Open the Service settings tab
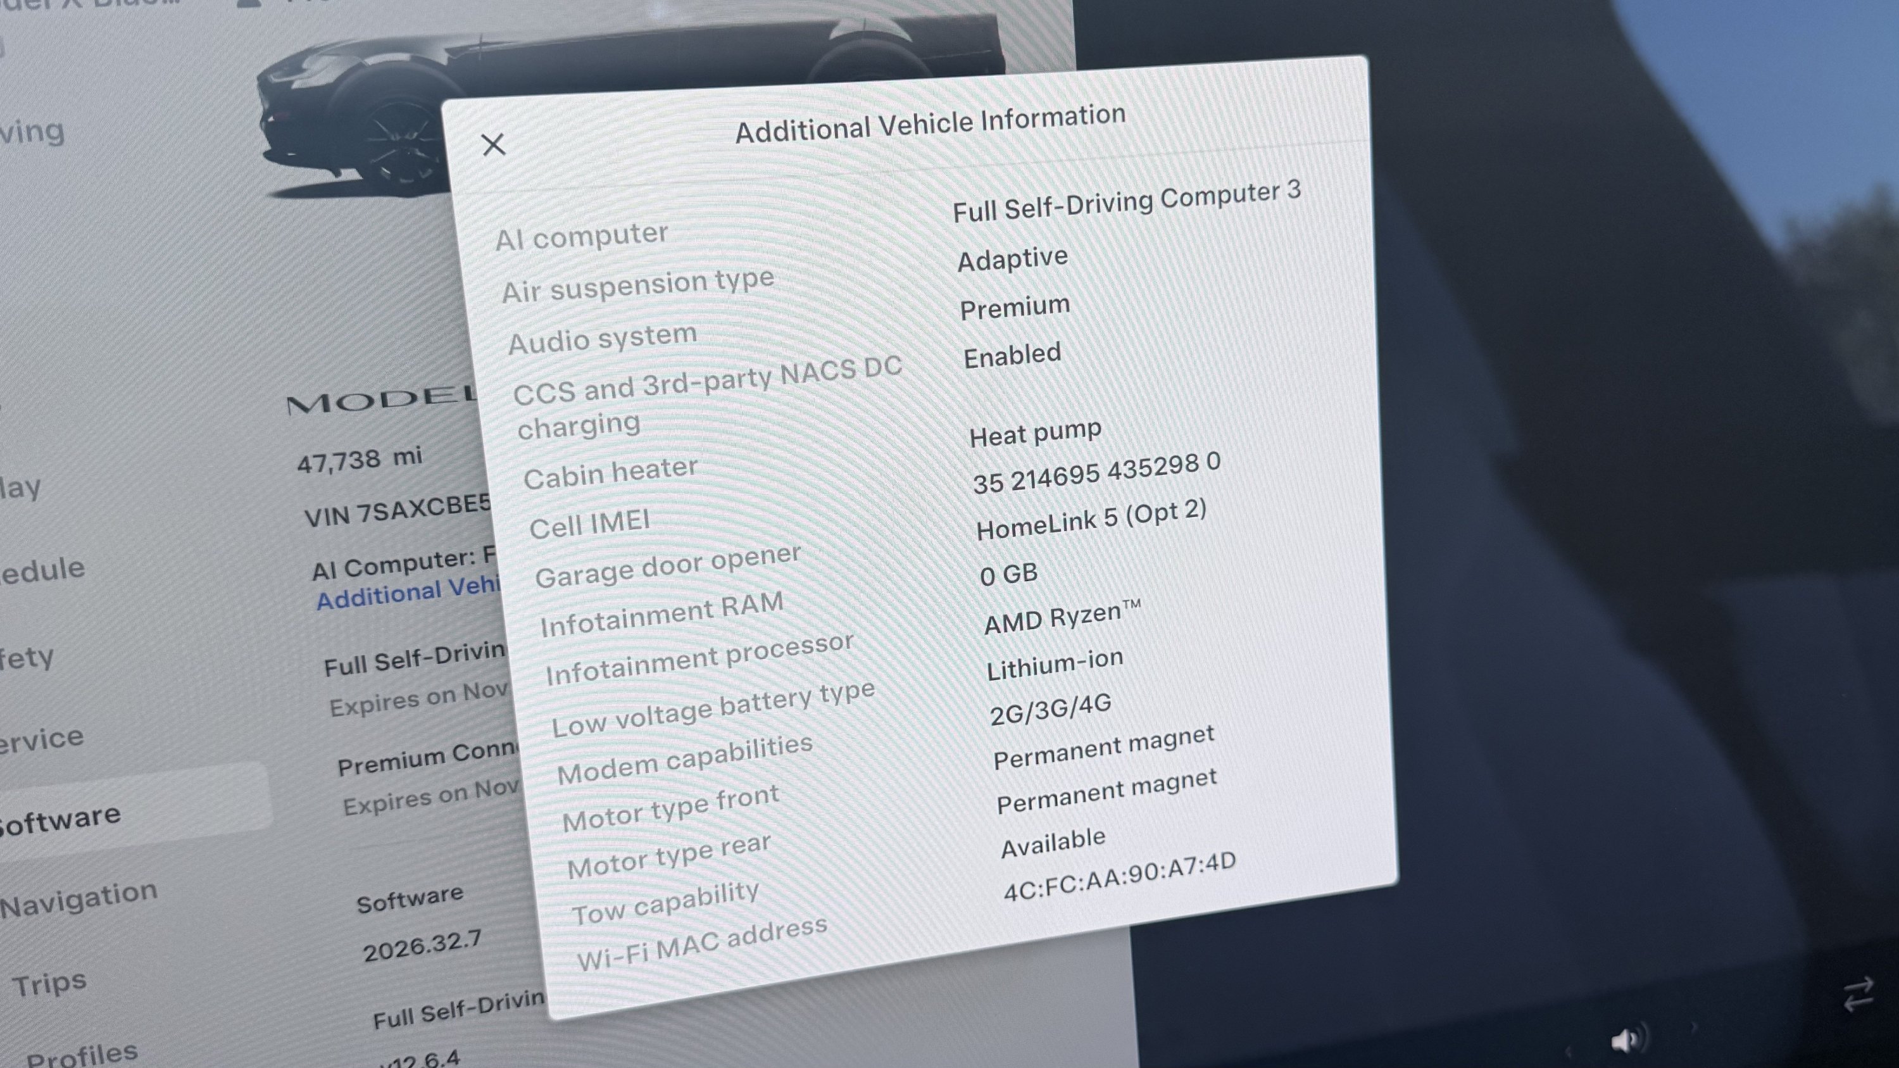 (x=41, y=739)
